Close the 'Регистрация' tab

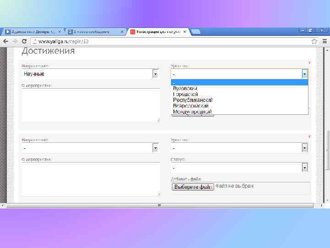[x=185, y=32]
